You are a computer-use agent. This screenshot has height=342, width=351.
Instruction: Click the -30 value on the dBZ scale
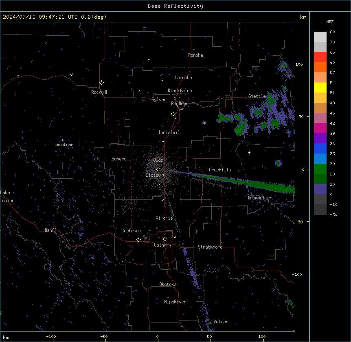(333, 215)
